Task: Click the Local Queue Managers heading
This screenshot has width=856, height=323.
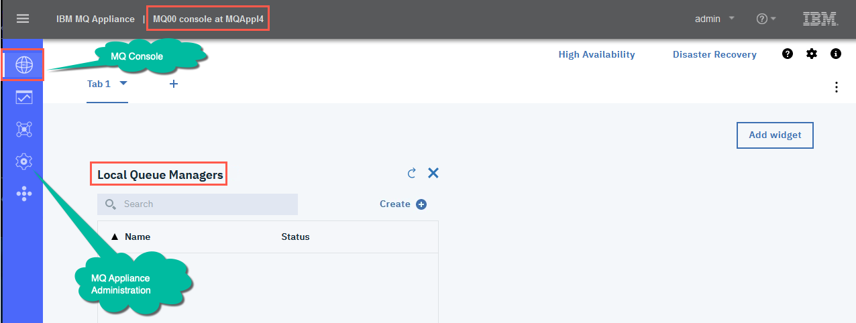Action: pyautogui.click(x=160, y=175)
